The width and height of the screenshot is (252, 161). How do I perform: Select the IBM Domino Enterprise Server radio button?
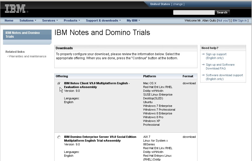pyautogui.click(x=59, y=137)
